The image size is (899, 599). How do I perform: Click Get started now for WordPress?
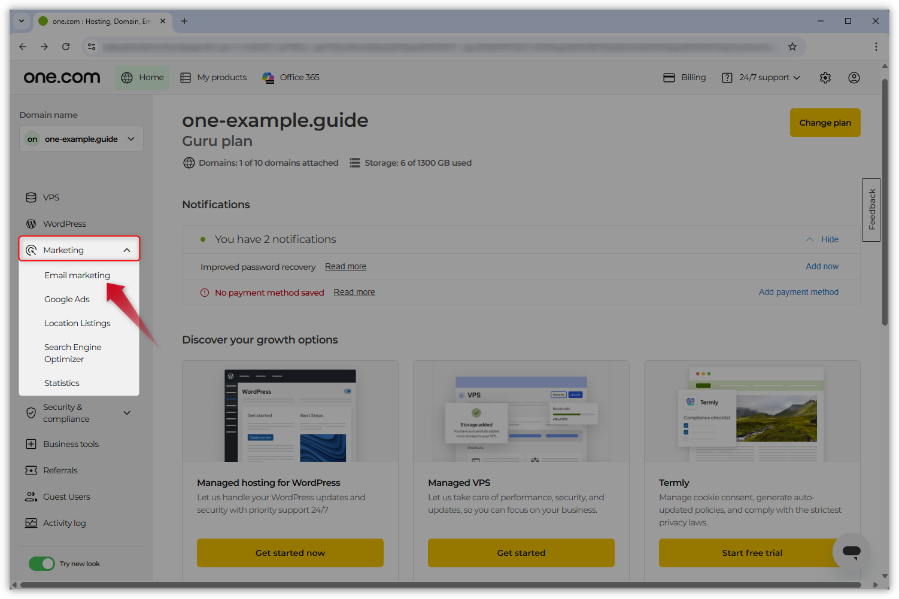coord(290,553)
